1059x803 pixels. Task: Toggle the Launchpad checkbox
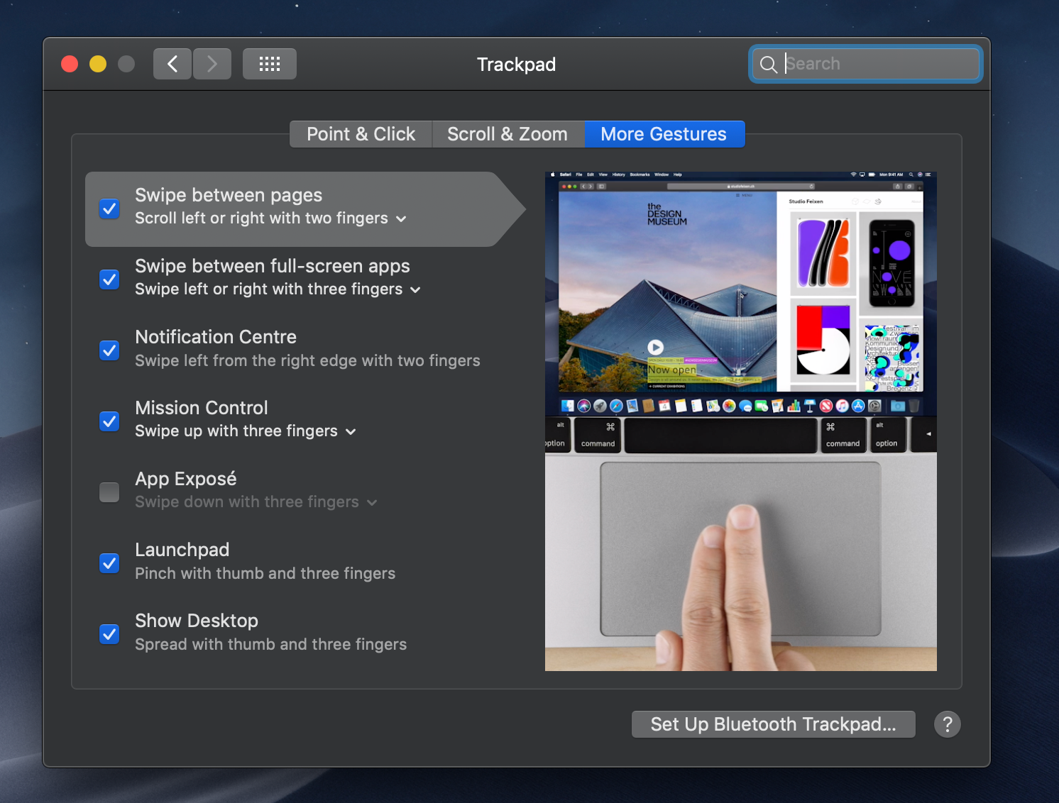(109, 563)
